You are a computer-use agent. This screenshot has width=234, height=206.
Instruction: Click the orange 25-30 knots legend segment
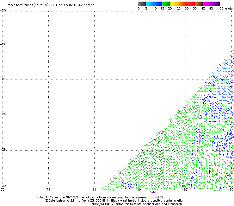183,4
